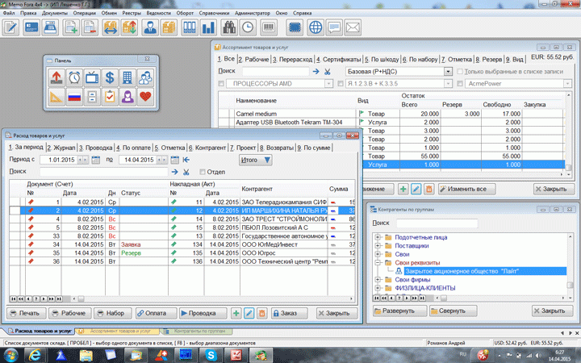Click the Проводка button
The image size is (581, 363).
tap(203, 313)
